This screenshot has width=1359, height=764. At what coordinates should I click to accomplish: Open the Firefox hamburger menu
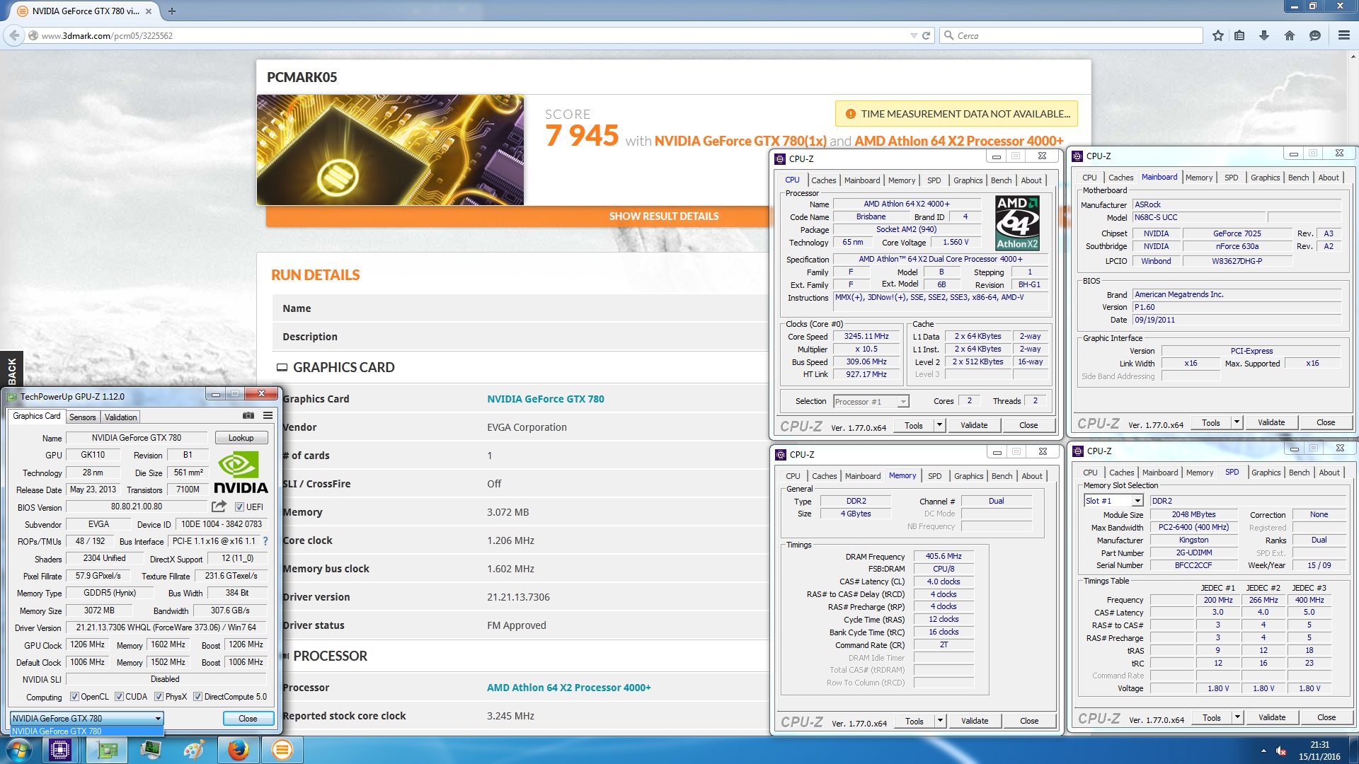(x=1343, y=35)
